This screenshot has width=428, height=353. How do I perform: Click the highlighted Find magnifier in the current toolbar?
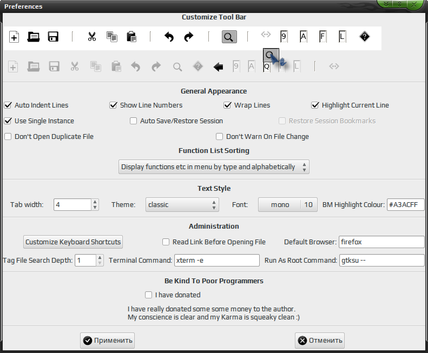tap(229, 37)
